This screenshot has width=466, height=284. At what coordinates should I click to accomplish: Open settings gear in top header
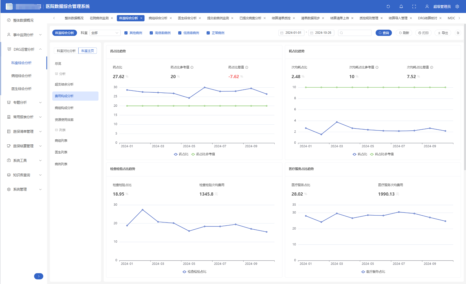pyautogui.click(x=457, y=7)
